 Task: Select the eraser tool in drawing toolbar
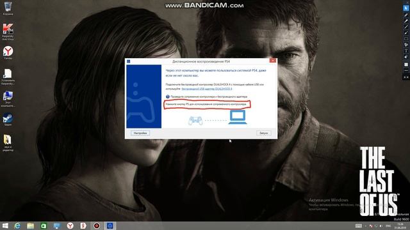pyautogui.click(x=406, y=57)
